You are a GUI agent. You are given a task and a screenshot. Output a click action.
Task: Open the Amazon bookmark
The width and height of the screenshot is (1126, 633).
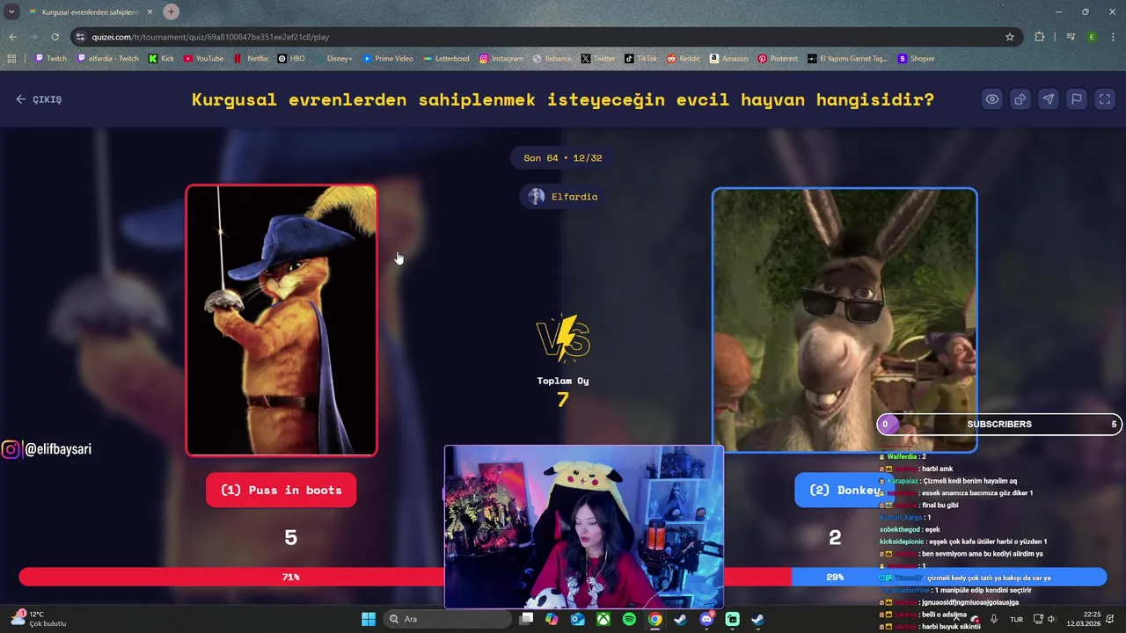[x=729, y=59]
